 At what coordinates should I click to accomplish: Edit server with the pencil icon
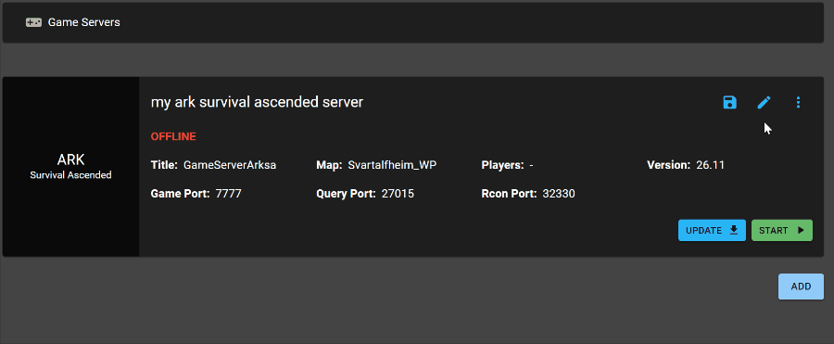tap(764, 102)
